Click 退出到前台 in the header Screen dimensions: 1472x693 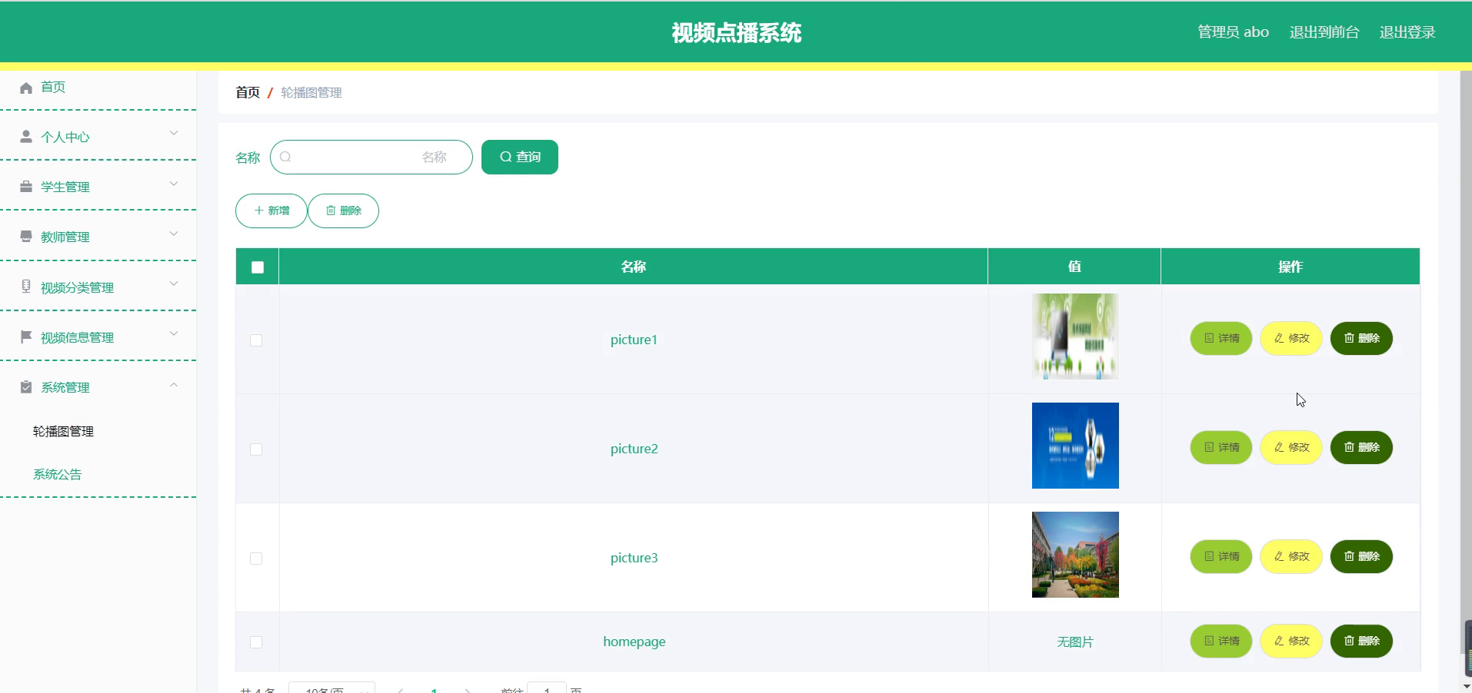(x=1324, y=32)
